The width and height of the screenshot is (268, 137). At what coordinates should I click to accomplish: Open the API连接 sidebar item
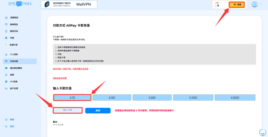[x=14, y=82]
